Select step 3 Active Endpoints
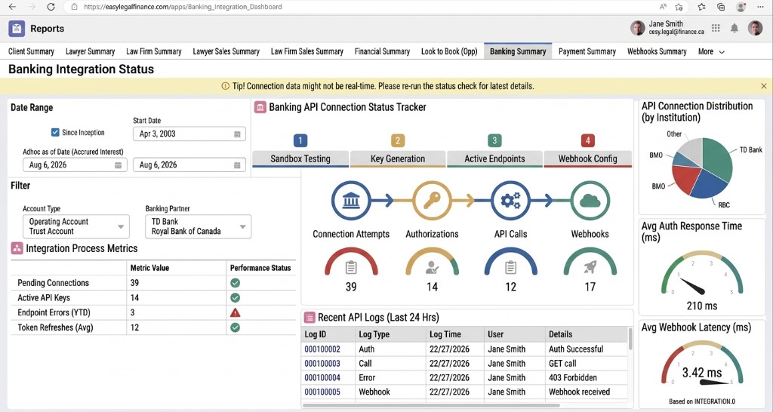 [494, 158]
